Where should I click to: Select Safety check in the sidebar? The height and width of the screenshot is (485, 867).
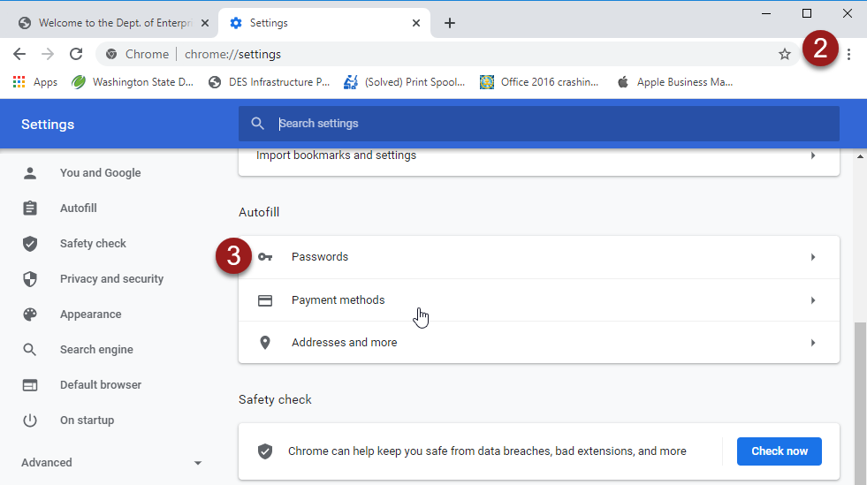93,244
